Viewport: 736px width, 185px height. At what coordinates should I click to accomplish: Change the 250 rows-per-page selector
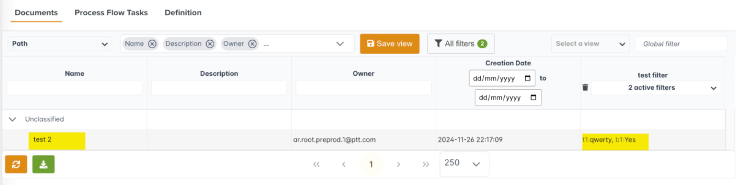[464, 164]
